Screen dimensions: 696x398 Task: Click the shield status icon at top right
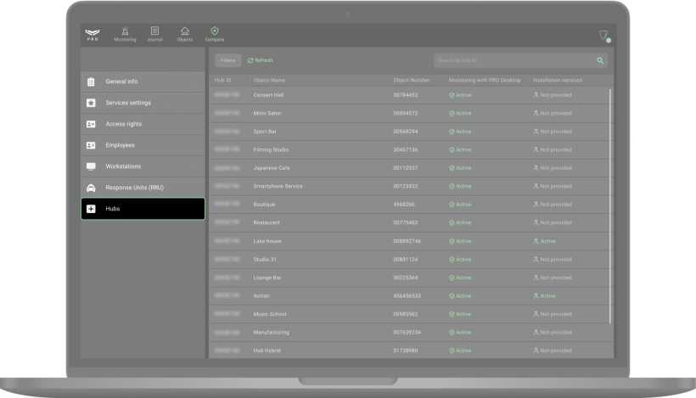coord(603,36)
